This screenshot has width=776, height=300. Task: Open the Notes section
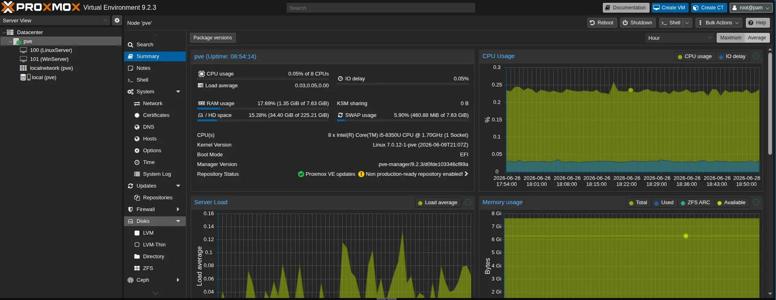(155, 68)
